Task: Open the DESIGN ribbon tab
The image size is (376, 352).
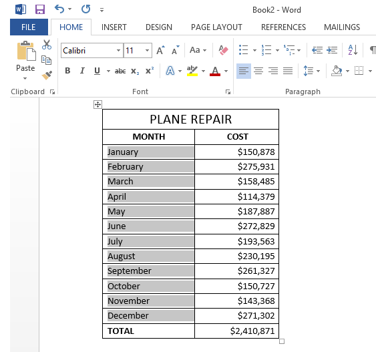Action: pyautogui.click(x=159, y=27)
